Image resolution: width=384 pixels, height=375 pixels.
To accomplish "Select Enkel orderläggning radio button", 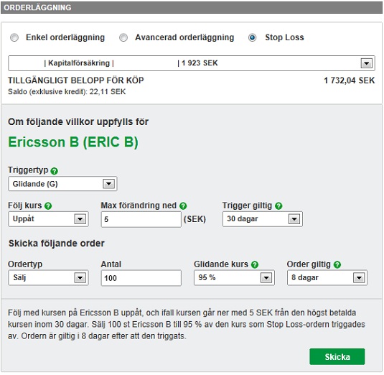I will 14,38.
